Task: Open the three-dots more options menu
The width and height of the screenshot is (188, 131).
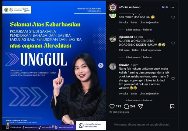Action: (172, 7)
